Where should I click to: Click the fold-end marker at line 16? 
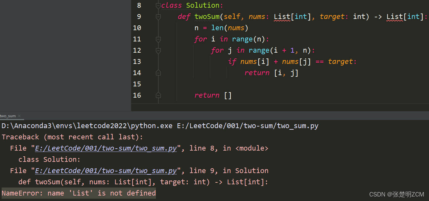[158, 95]
